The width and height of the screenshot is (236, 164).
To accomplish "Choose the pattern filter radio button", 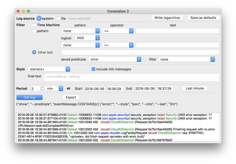I will pos(34,31).
